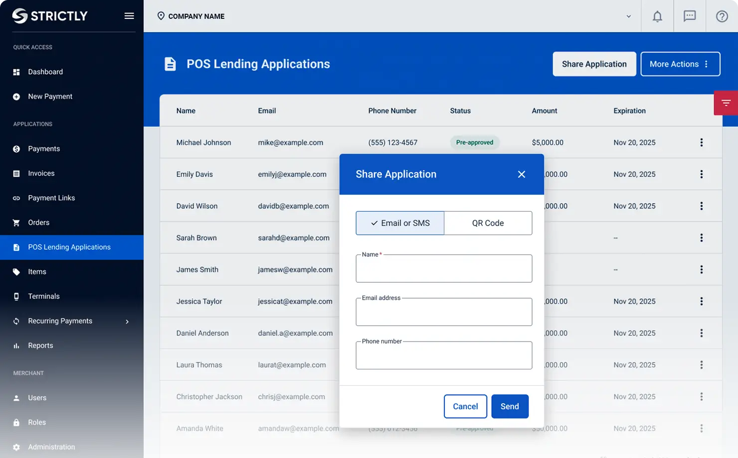Click the Send button
The width and height of the screenshot is (738, 458).
[510, 406]
